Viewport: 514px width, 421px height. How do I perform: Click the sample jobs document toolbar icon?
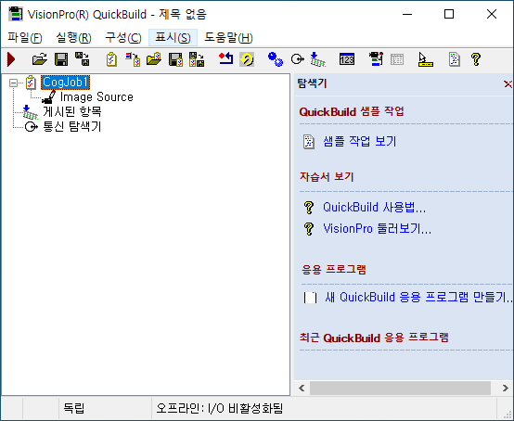(x=455, y=59)
